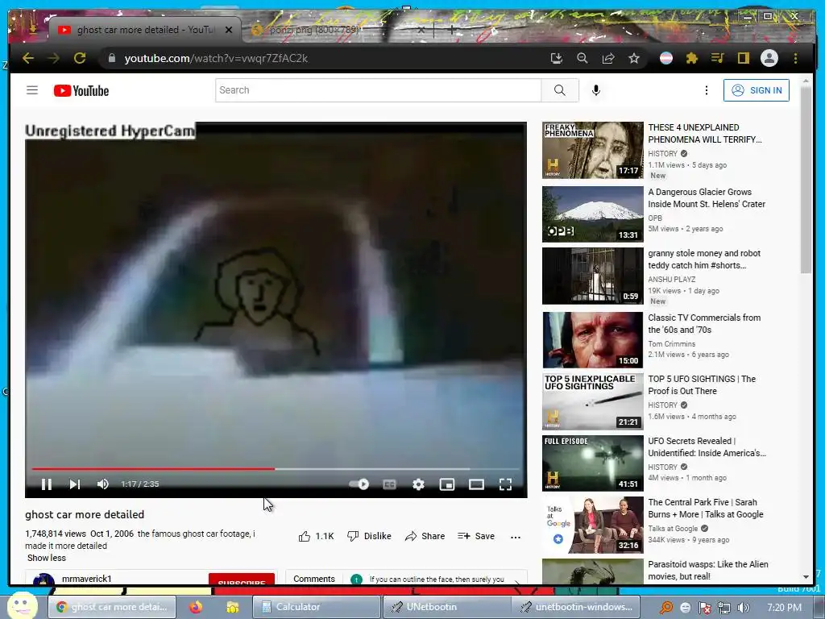This screenshot has width=825, height=619.
Task: Open THESE 4 UNEXPLAINED PHENOMENA video thumbnail
Action: pos(592,151)
